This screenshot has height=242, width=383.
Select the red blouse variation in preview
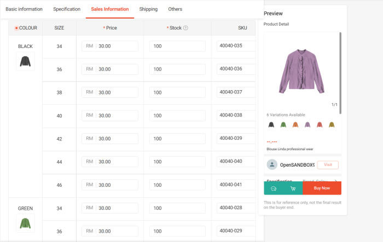320,125
